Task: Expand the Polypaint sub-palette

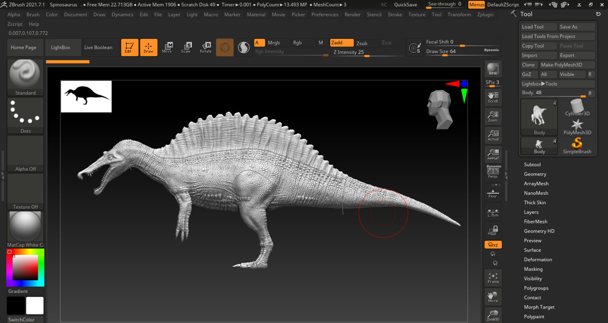Action: [x=534, y=317]
